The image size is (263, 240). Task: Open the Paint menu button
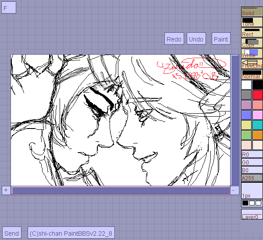[221, 39]
